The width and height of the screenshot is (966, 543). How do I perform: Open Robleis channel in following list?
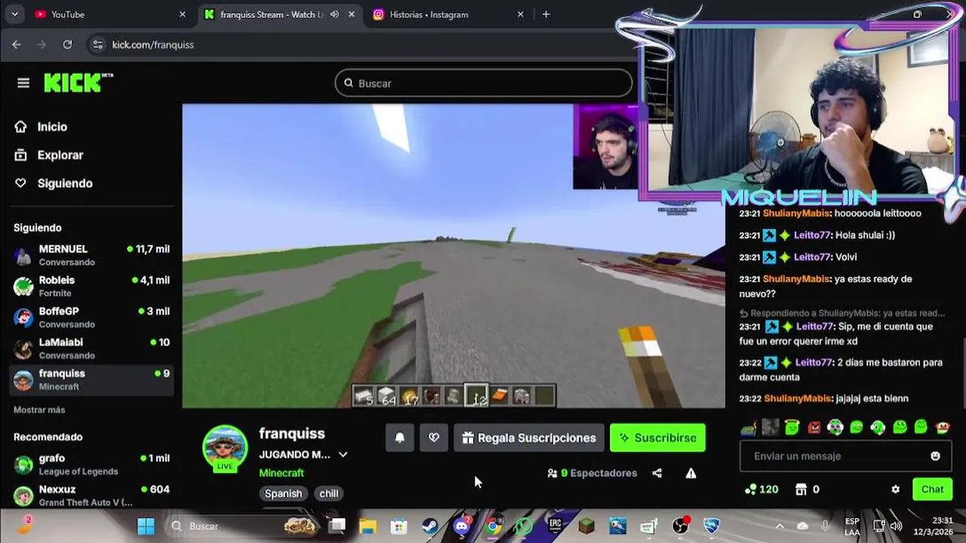coord(92,286)
